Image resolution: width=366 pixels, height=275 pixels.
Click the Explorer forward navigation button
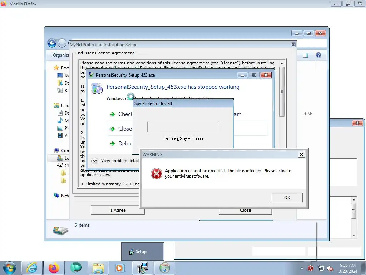coord(62,43)
